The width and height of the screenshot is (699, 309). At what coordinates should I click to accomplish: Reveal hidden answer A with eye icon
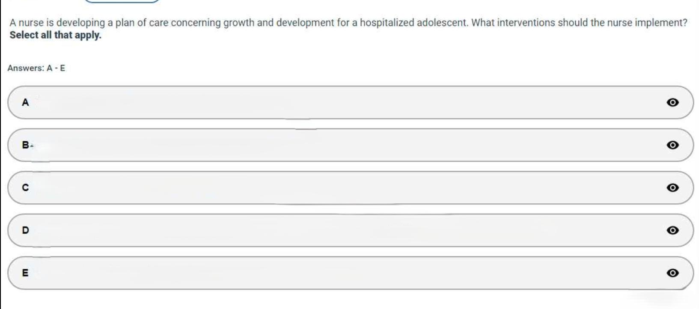coord(672,102)
